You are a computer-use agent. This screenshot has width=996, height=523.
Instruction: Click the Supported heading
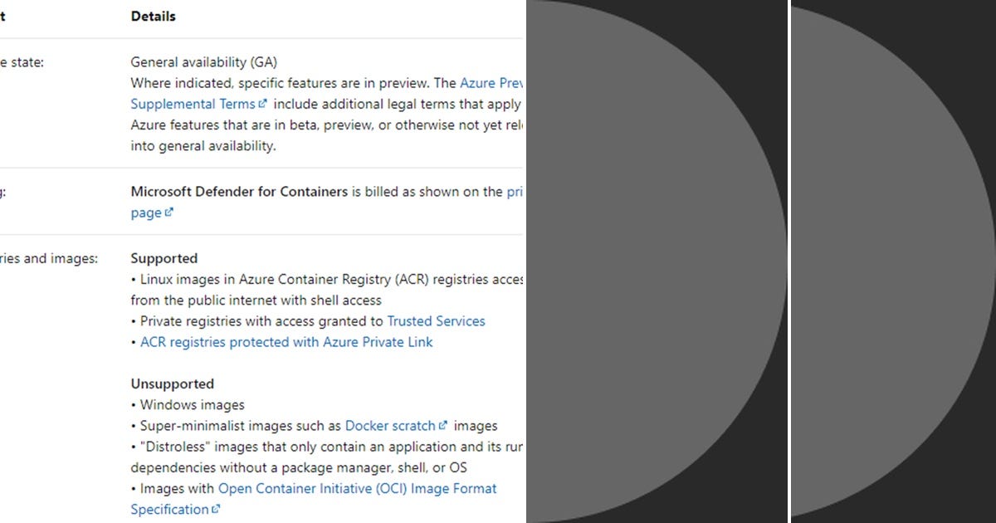164,258
